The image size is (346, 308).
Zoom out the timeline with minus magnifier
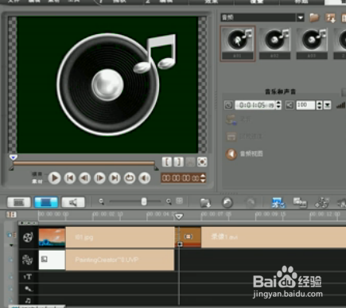click(101, 202)
